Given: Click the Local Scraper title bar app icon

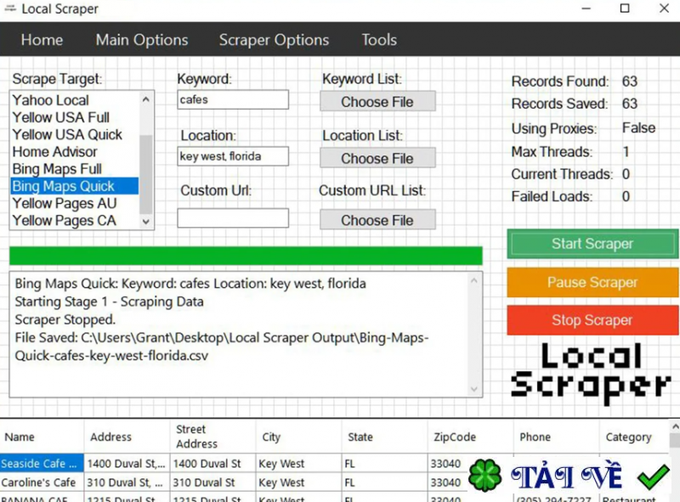Looking at the screenshot, I should (10, 8).
